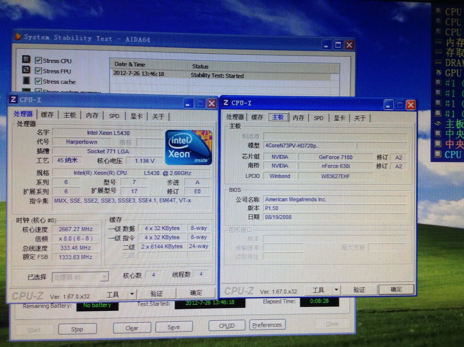This screenshot has width=464, height=347.
Task: Click the Save button in AIDA64
Action: [174, 327]
